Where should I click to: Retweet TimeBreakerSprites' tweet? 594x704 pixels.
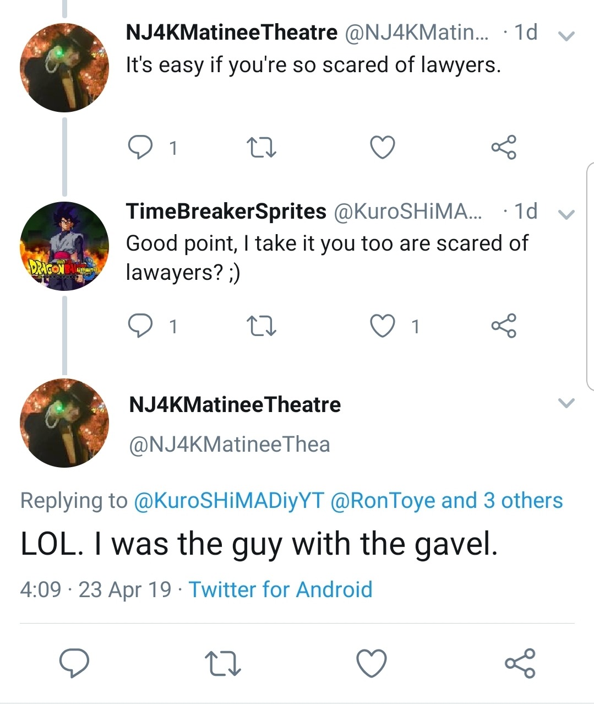pos(261,326)
